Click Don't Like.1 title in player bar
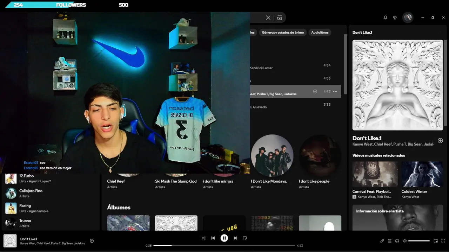This screenshot has height=252, width=449. click(x=28, y=239)
